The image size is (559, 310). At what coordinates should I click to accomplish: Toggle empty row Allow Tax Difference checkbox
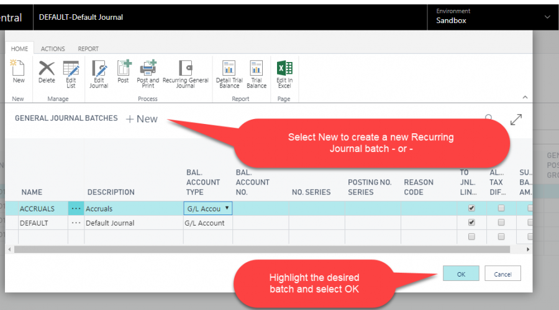tap(501, 237)
